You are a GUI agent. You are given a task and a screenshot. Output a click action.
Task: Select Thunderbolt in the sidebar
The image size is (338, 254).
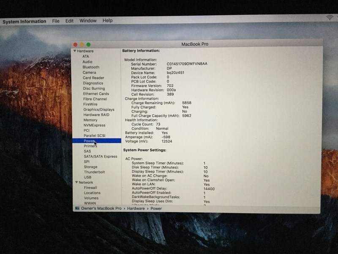click(x=94, y=172)
